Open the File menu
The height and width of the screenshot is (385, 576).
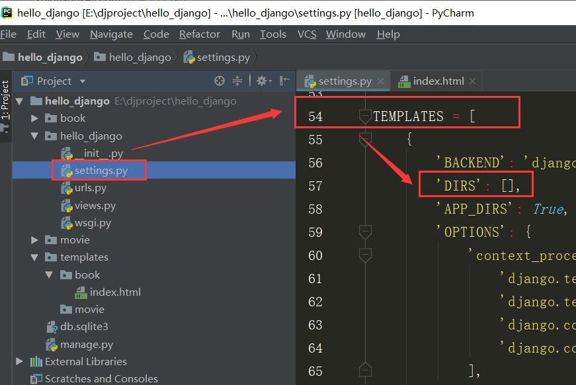[x=8, y=34]
